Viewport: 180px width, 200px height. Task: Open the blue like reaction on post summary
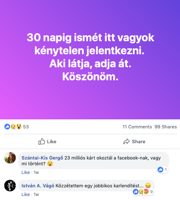7,127
